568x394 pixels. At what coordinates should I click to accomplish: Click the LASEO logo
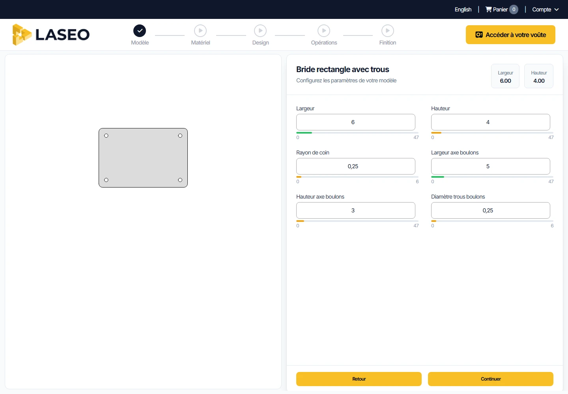point(51,35)
